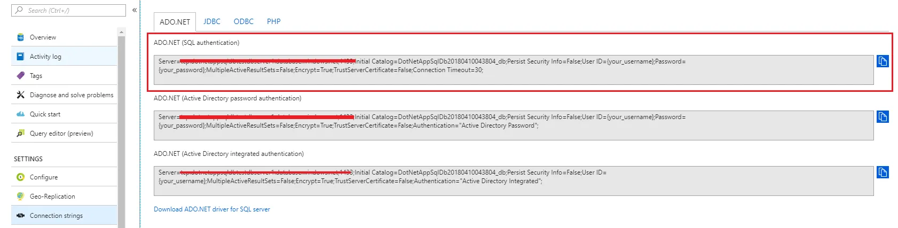Click Download ADO.NET driver for SQL server
This screenshot has height=228, width=898.
click(212, 209)
